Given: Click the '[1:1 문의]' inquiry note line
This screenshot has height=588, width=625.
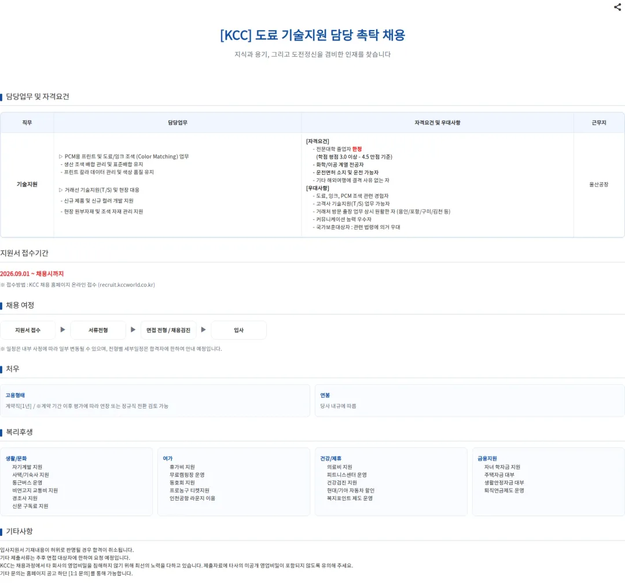Looking at the screenshot, I should (67, 574).
